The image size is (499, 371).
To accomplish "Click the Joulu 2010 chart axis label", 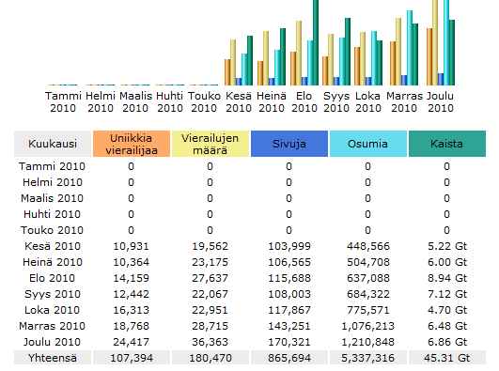I will click(440, 101).
